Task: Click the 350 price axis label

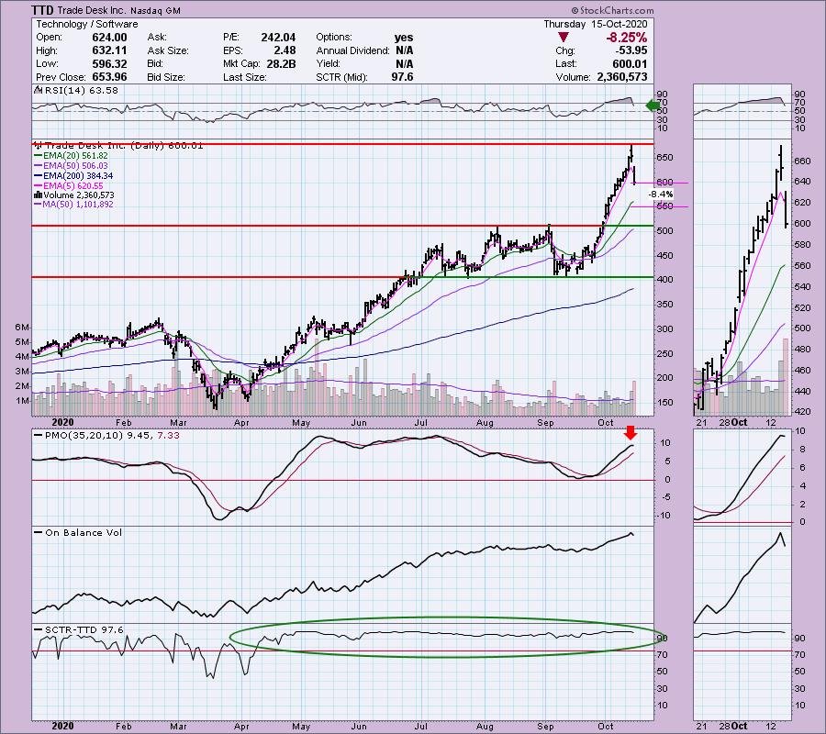Action: pyautogui.click(x=664, y=304)
